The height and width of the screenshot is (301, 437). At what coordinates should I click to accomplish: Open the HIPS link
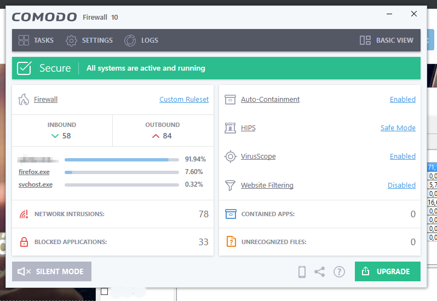(x=248, y=128)
